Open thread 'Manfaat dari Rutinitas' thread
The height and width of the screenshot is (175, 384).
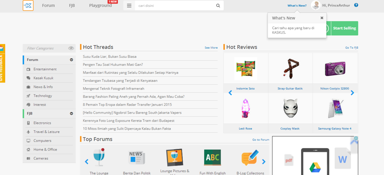(x=131, y=73)
